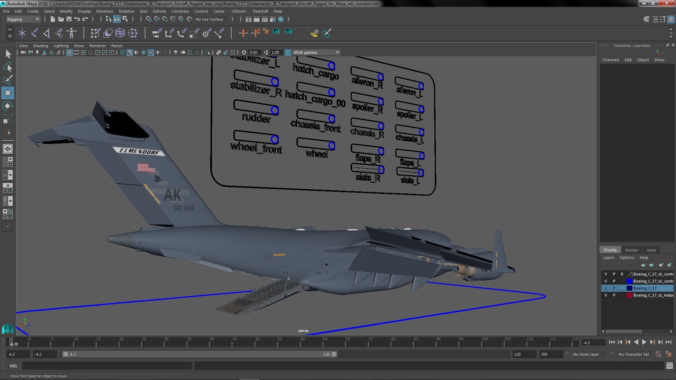Activate the Select tool arrow in the toolbox
Screen dimensions: 676x380
(x=8, y=54)
